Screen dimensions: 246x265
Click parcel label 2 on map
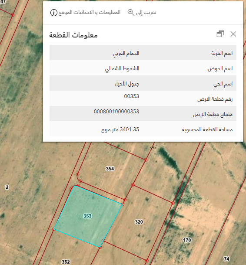7,187
